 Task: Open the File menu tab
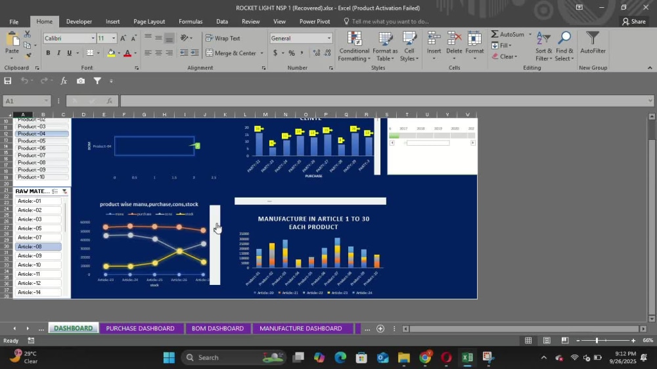[x=14, y=22]
